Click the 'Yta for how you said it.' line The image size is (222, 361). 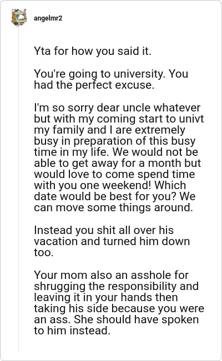(x=93, y=51)
